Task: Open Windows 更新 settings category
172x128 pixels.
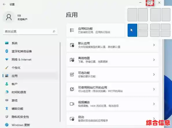Action: [x=21, y=125]
